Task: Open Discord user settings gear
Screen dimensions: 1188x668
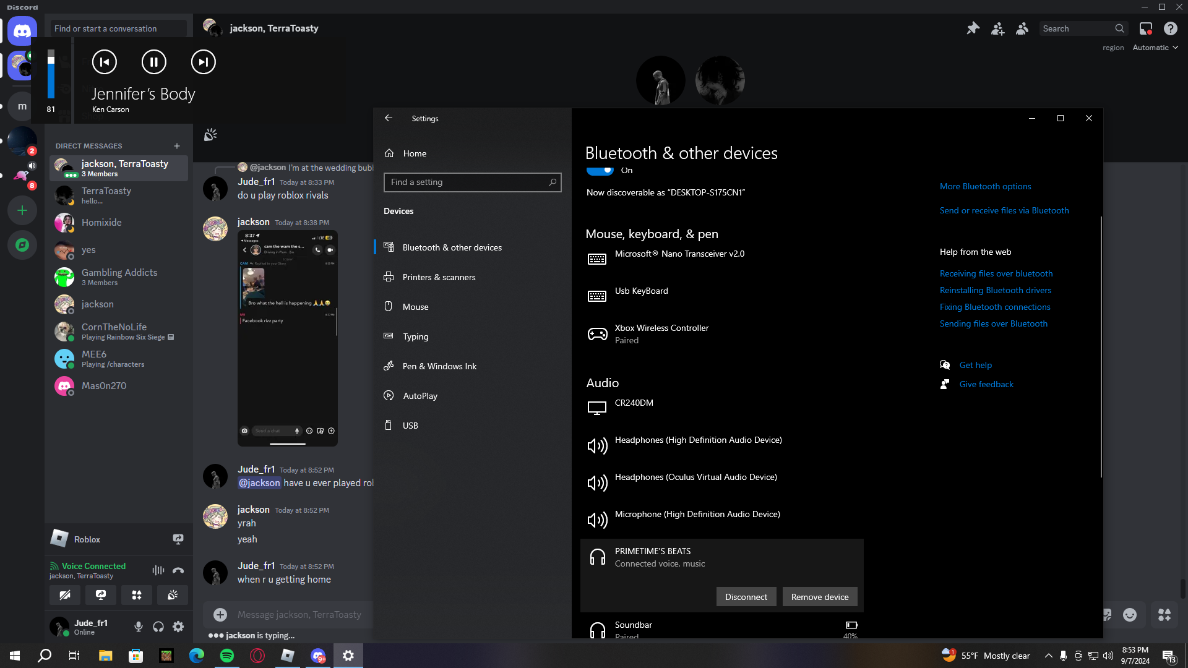Action: (x=178, y=627)
